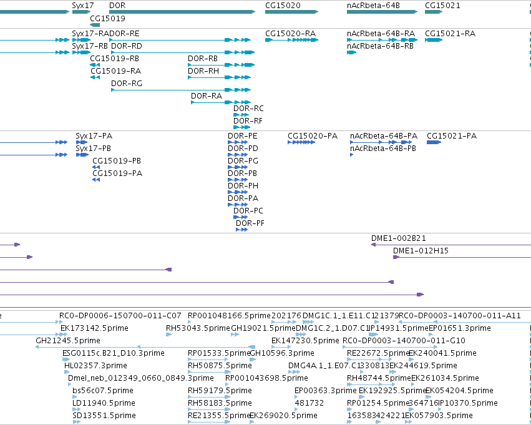The image size is (531, 425).
Task: Select EST EK261034.5prime
Action: pos(413,384)
